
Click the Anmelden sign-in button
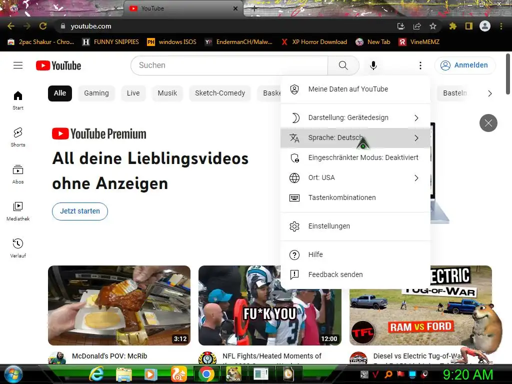click(464, 65)
